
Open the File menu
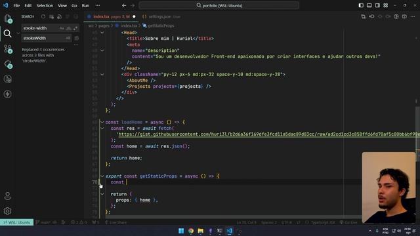tap(16, 5)
